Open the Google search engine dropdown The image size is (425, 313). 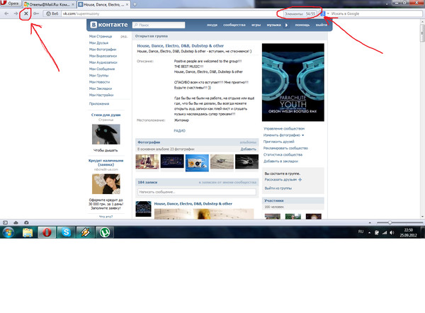click(x=328, y=13)
